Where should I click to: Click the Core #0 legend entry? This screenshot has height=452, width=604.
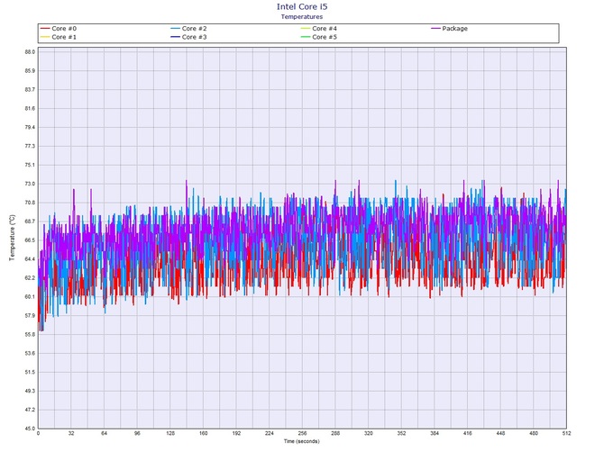[59, 29]
